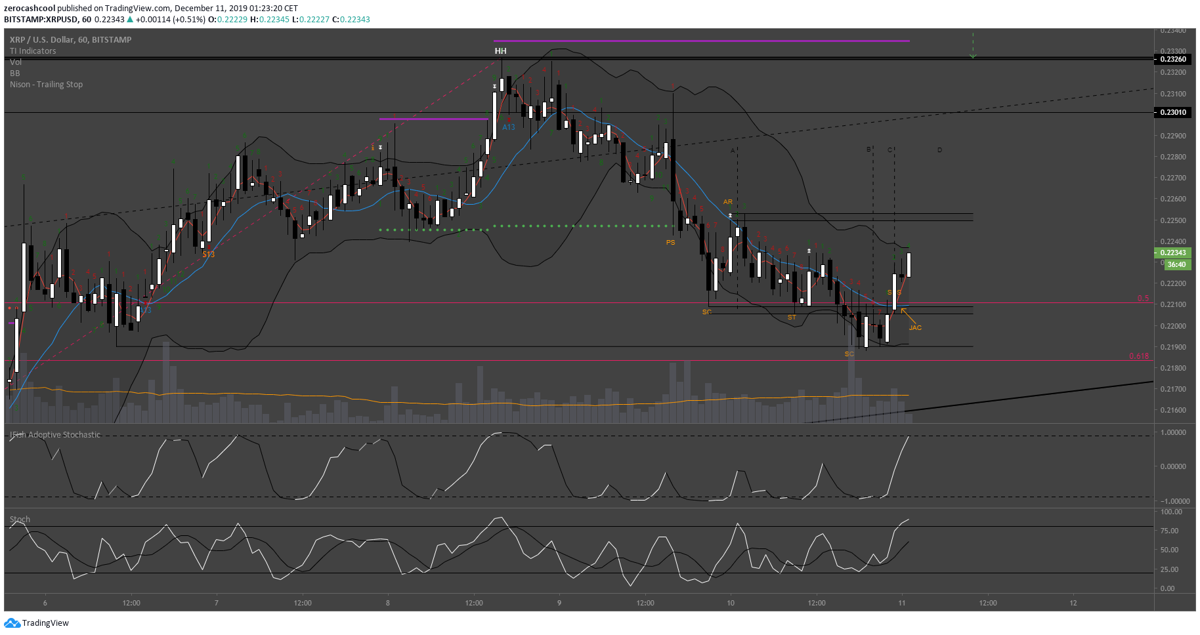This screenshot has height=635, width=1200.
Task: Click the 0.21600 price axis label
Action: coord(1172,410)
